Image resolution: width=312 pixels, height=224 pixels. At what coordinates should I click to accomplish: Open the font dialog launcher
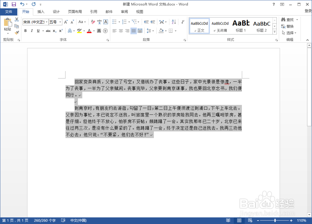pos(108,40)
